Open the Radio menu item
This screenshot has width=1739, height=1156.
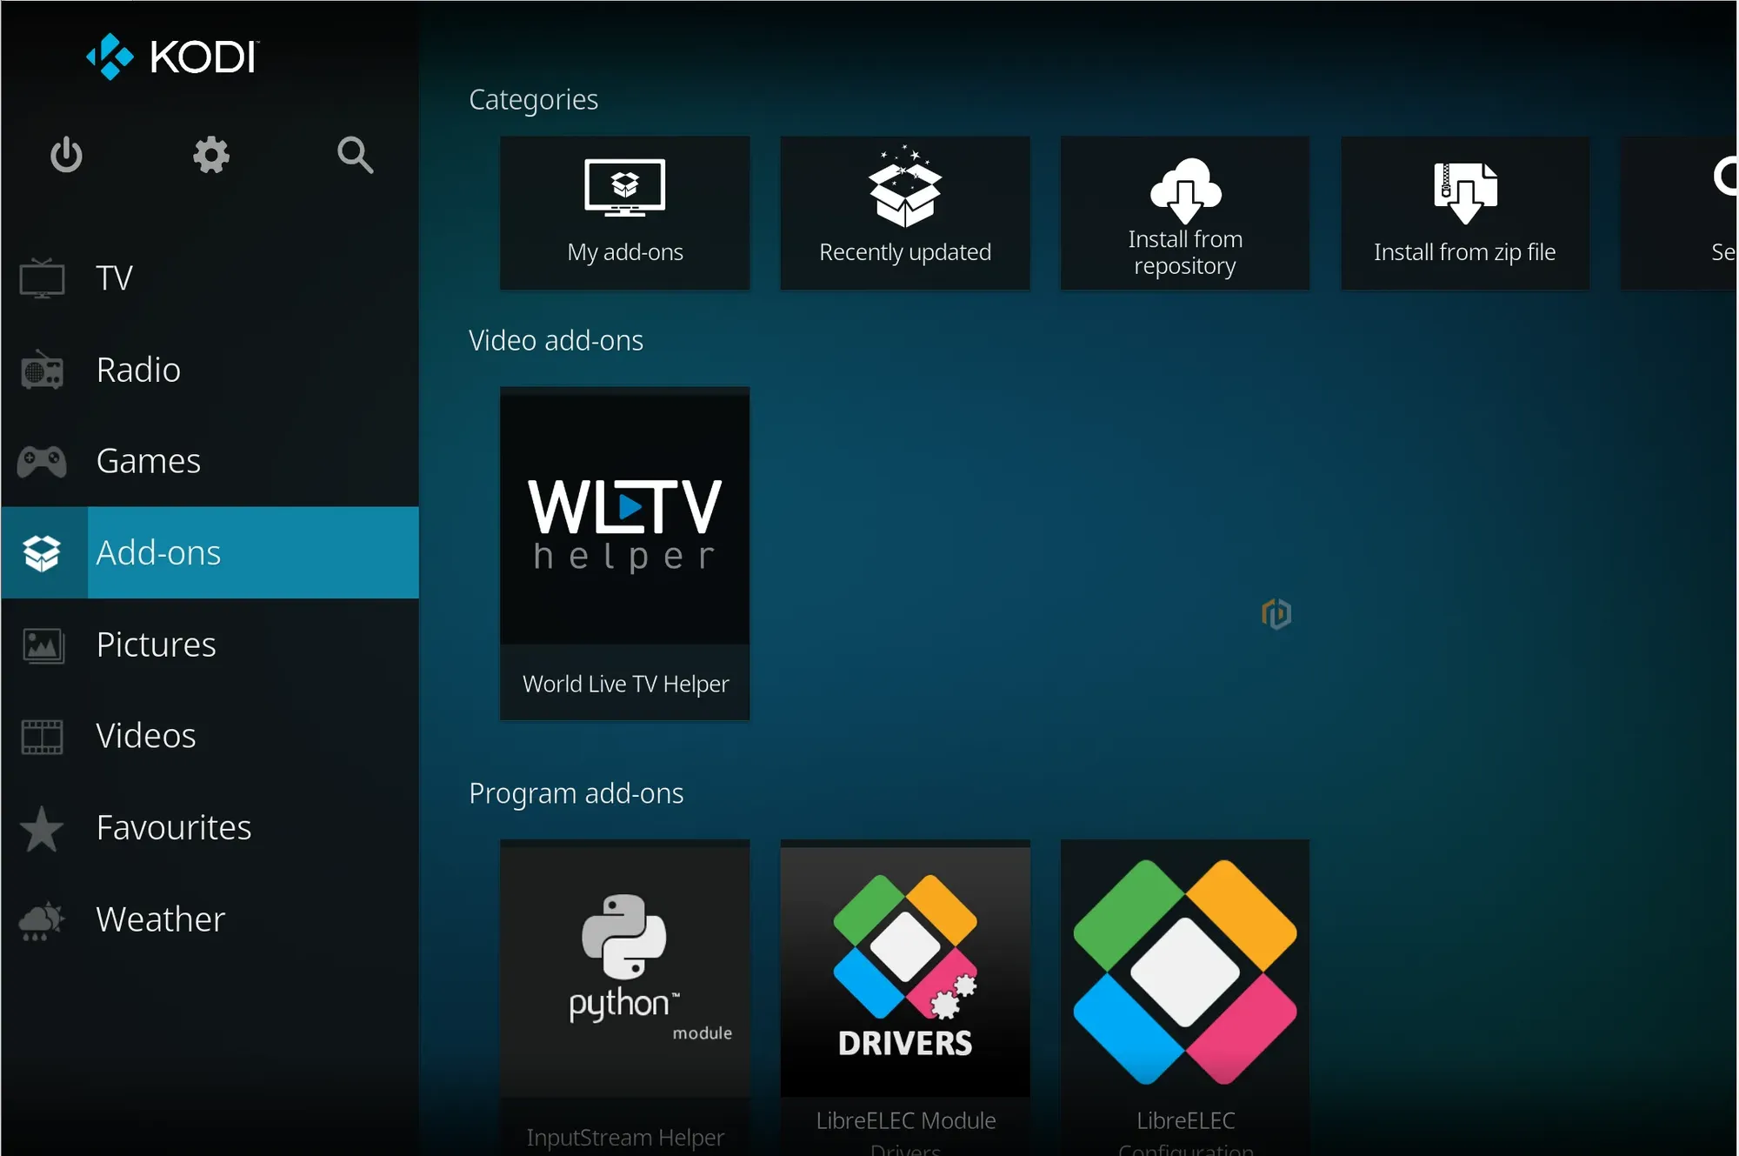coord(210,371)
